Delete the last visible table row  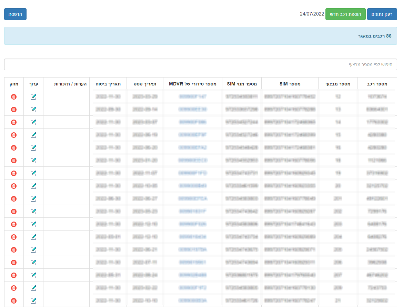pyautogui.click(x=14, y=301)
